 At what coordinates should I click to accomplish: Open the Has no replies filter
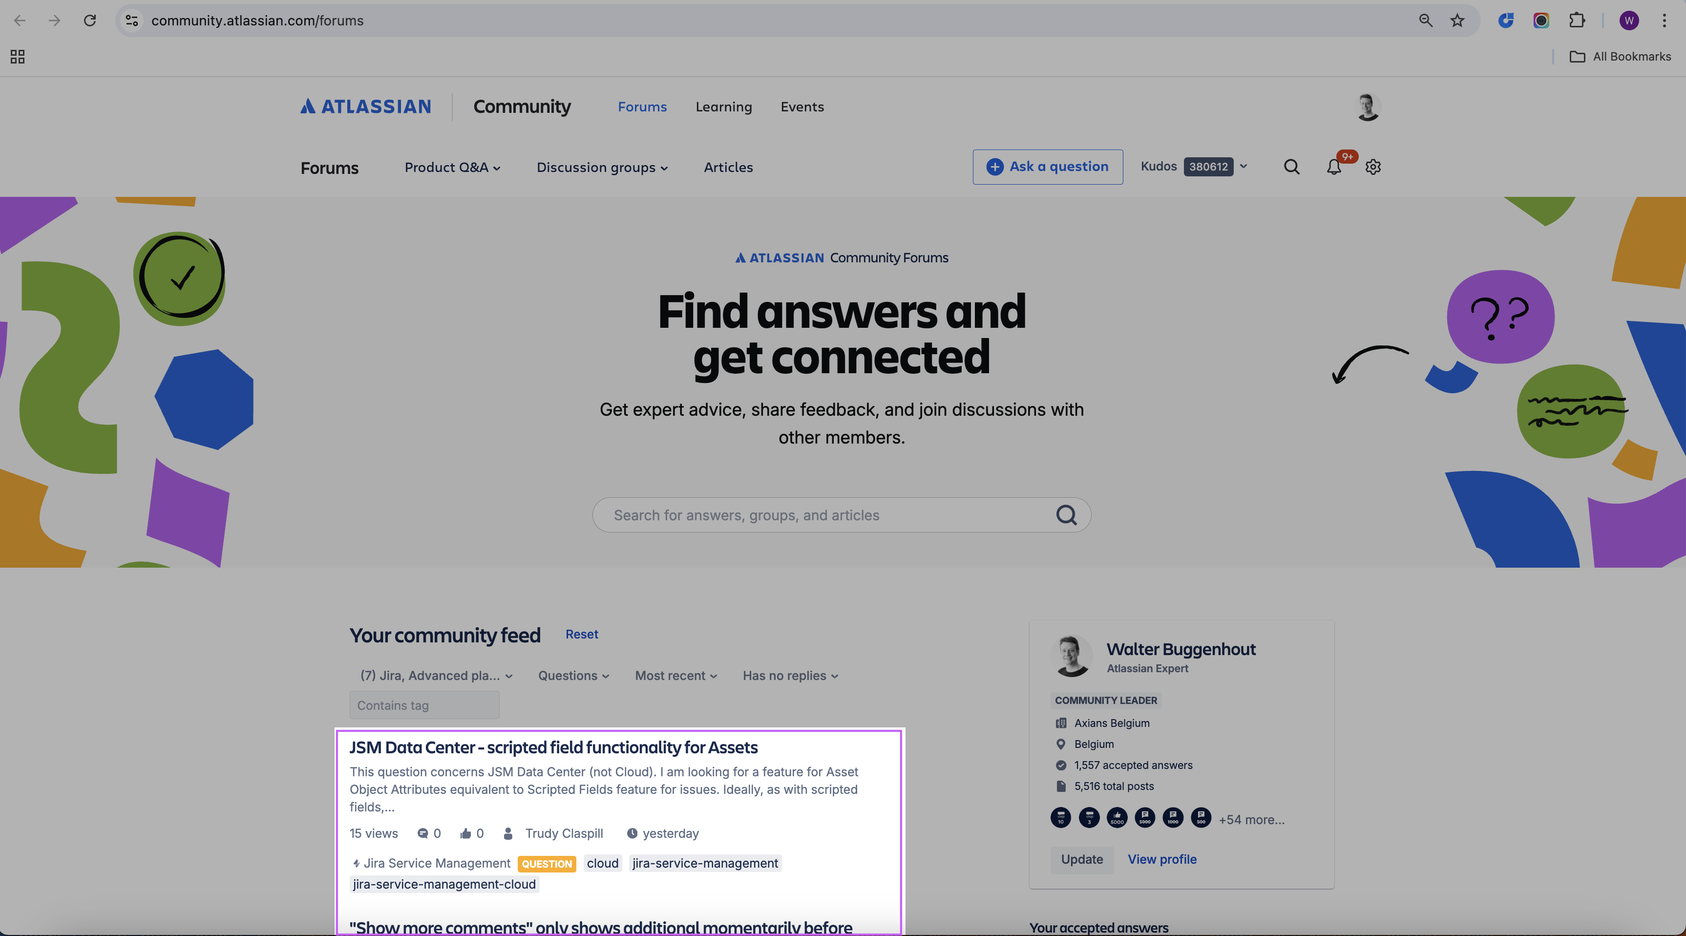click(790, 676)
